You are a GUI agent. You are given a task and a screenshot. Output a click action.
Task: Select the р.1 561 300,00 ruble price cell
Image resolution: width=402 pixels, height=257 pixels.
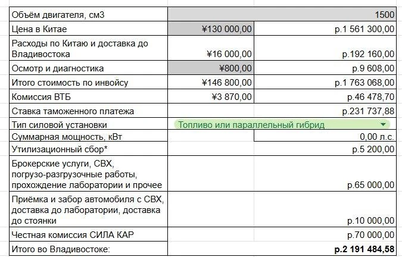coord(325,29)
